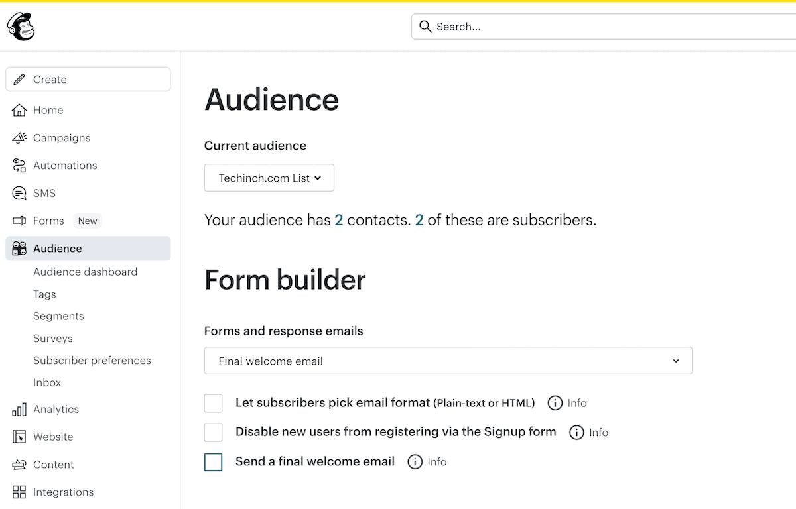Image resolution: width=796 pixels, height=509 pixels.
Task: Click the '2 contacts' link
Action: [339, 220]
